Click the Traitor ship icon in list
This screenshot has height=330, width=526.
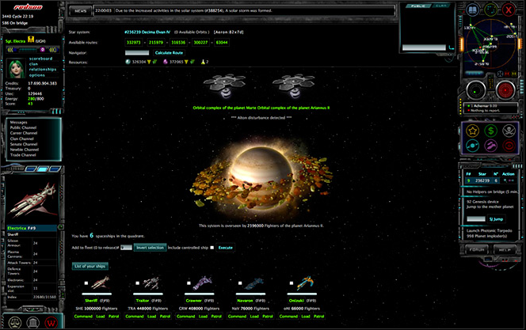151,283
